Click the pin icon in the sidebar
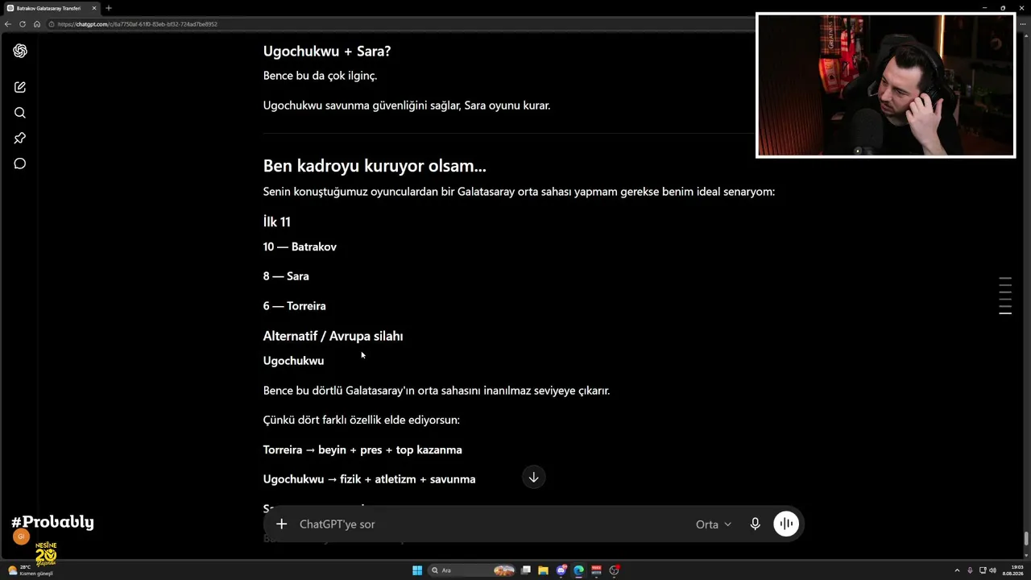 point(20,139)
